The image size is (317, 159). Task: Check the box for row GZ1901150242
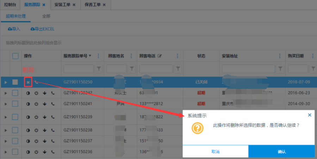(x=15, y=93)
